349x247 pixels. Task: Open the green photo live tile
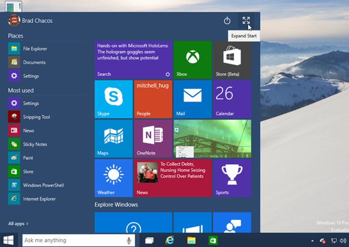[213, 138]
